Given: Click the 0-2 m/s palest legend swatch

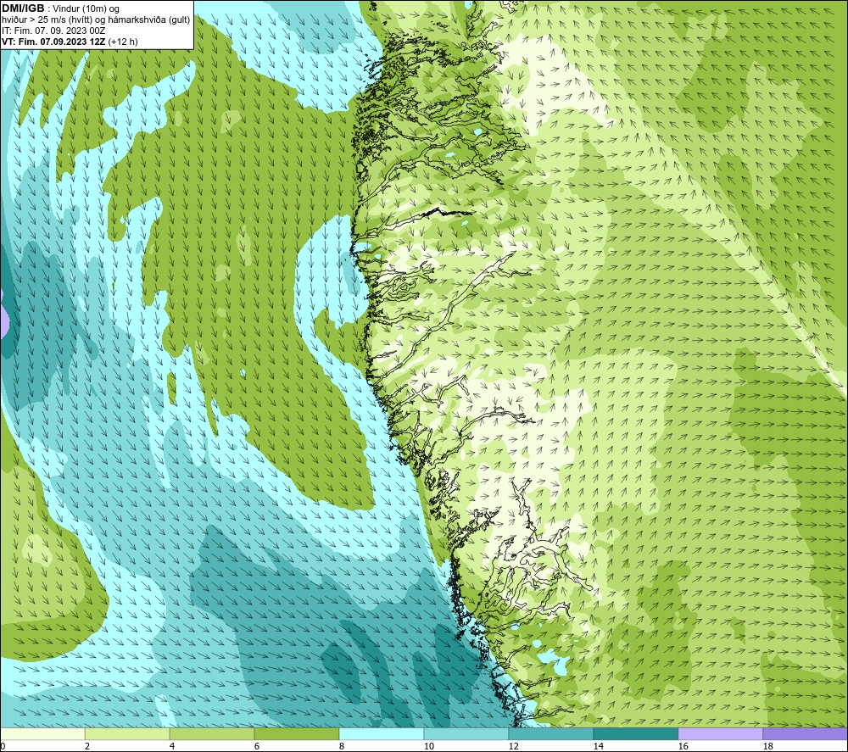Looking at the screenshot, I should (x=42, y=734).
